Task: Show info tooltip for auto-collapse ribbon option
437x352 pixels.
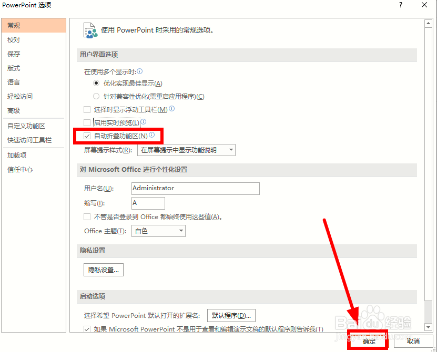Action: [151, 135]
